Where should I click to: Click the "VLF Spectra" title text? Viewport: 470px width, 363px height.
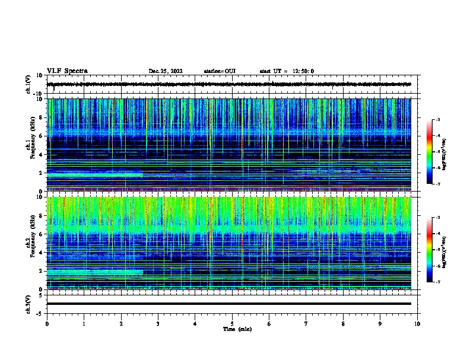tap(67, 71)
